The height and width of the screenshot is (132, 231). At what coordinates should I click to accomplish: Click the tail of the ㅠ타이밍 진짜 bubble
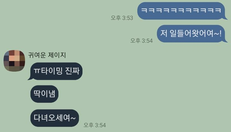30,78
